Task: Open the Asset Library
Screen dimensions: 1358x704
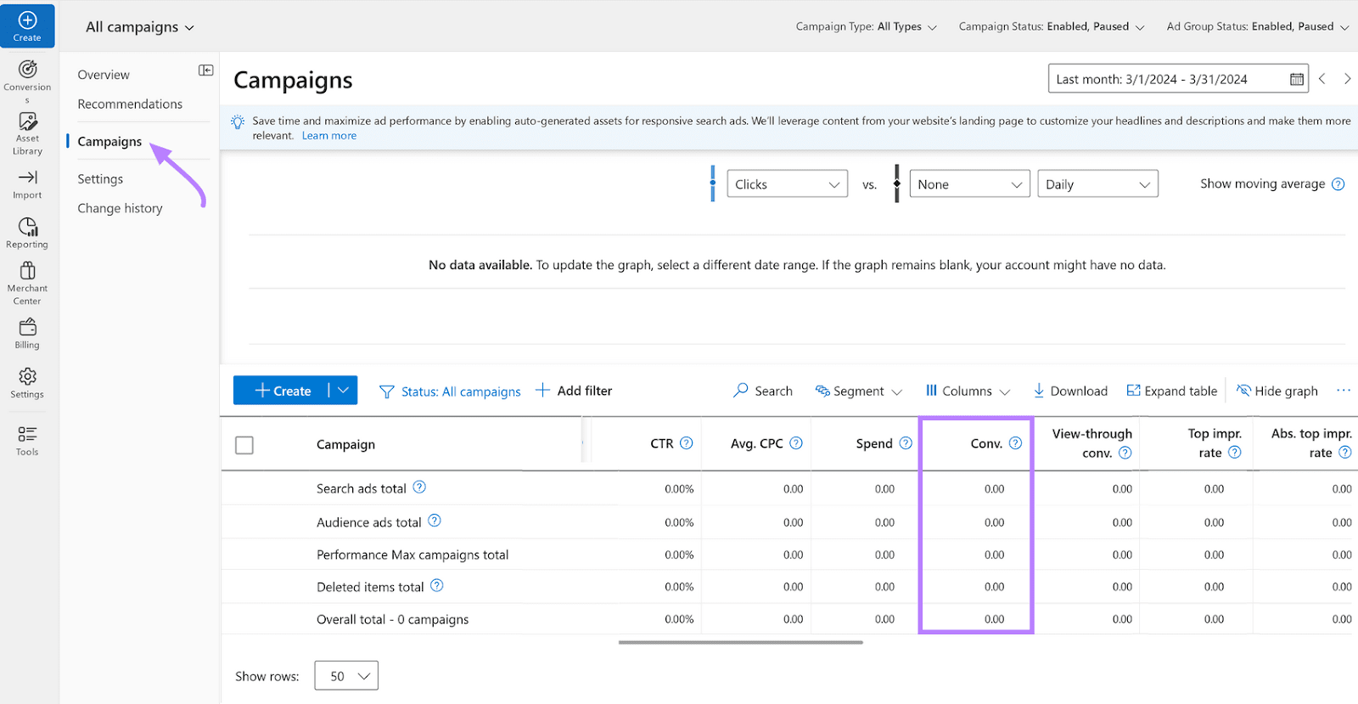Action: pyautogui.click(x=27, y=122)
